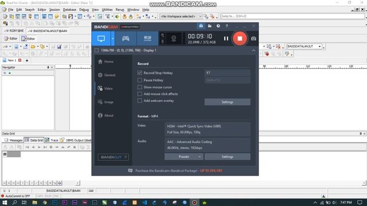This screenshot has width=367, height=206.
Task: Switch to the BASISDATALANJUT@AAN connection tab
Action: [48, 31]
